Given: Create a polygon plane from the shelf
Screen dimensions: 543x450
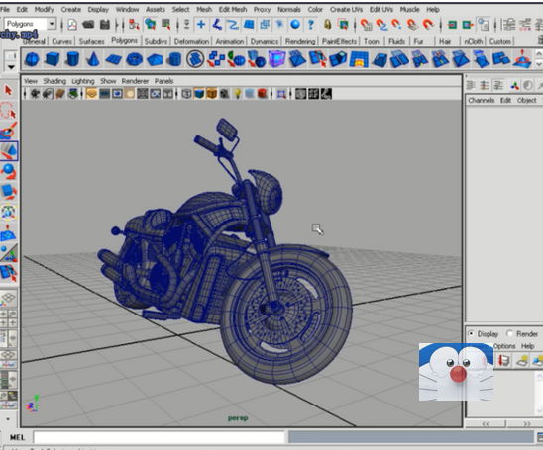Looking at the screenshot, I should 113,59.
